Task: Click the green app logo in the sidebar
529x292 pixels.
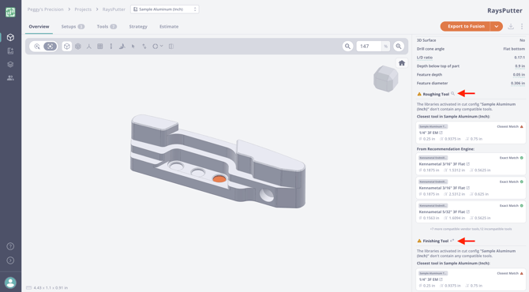Action: [10, 12]
